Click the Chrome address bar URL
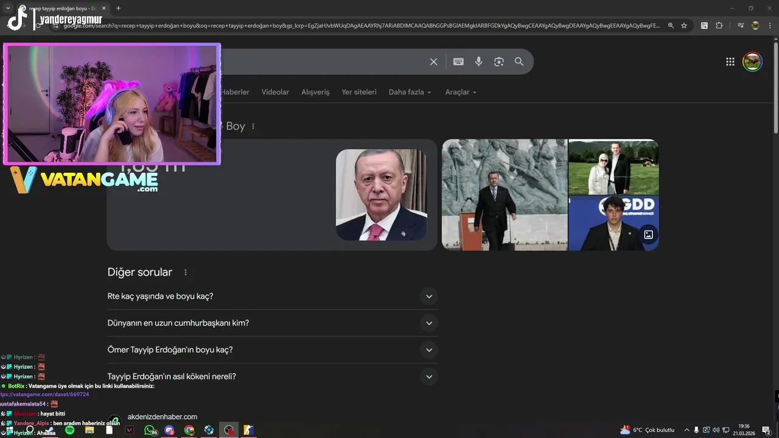This screenshot has width=779, height=438. click(x=362, y=26)
